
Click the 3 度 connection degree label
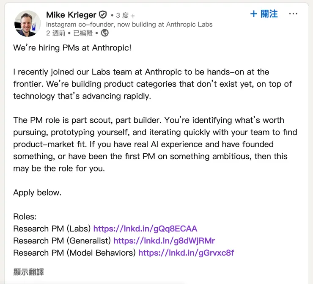[x=122, y=15]
